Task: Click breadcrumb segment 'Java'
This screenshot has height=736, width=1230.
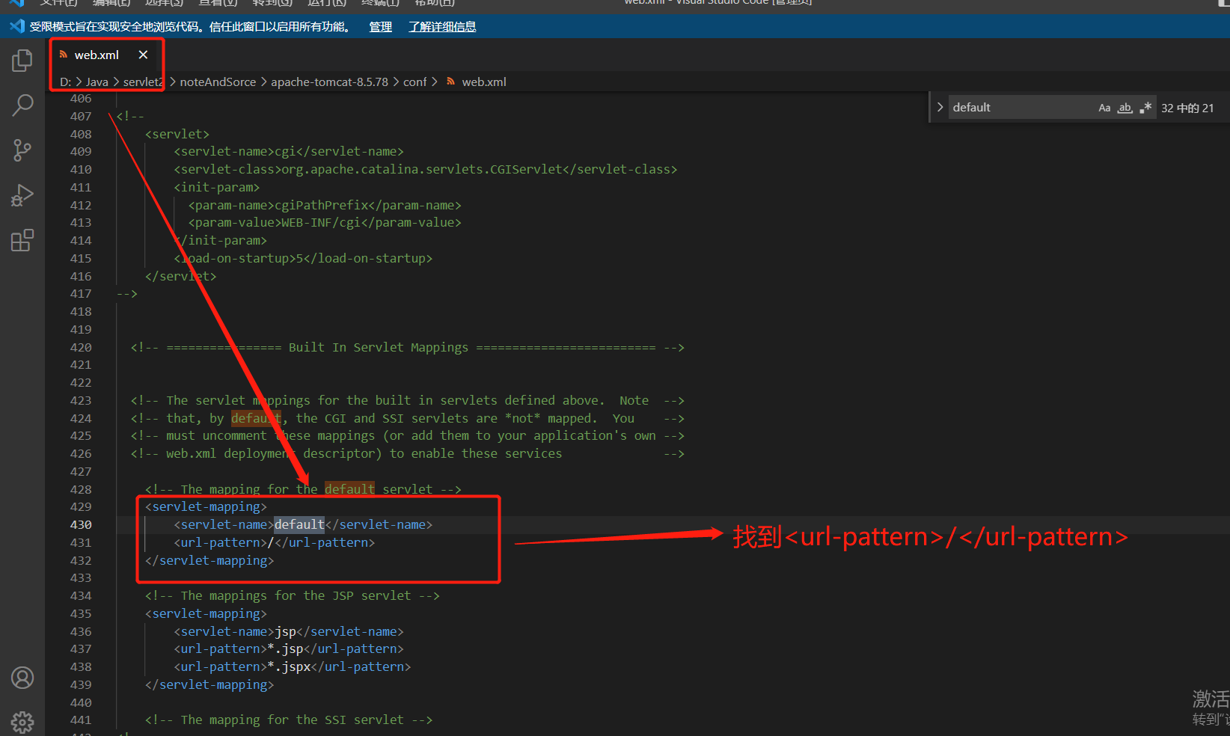Action: [x=97, y=82]
